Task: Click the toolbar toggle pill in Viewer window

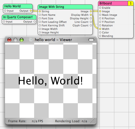Action: click(x=91, y=40)
